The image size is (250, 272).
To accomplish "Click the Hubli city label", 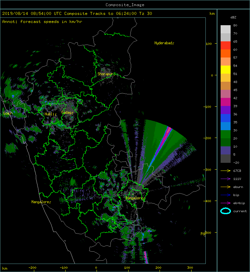I will coord(50,114).
